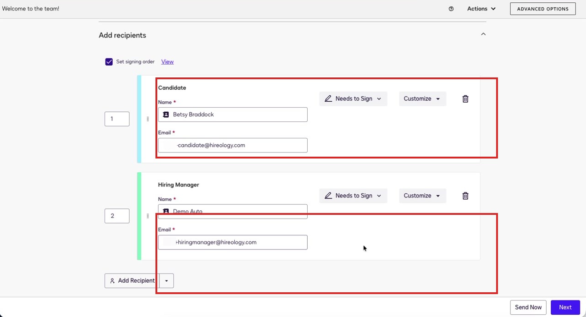Click the Hiring Manager name field Demo Auto

pyautogui.click(x=233, y=212)
